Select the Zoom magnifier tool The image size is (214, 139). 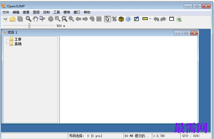tap(28, 19)
